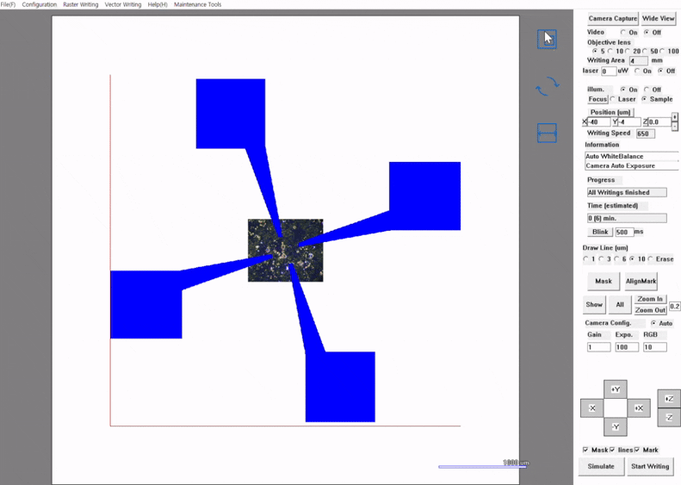Click the Writing Area mm field
The image size is (681, 485).
(x=639, y=61)
